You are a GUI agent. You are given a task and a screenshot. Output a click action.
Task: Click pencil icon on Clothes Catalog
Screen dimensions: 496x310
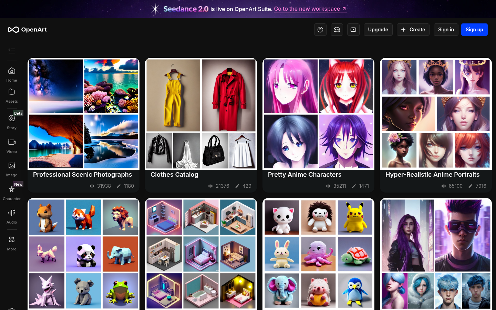237,186
